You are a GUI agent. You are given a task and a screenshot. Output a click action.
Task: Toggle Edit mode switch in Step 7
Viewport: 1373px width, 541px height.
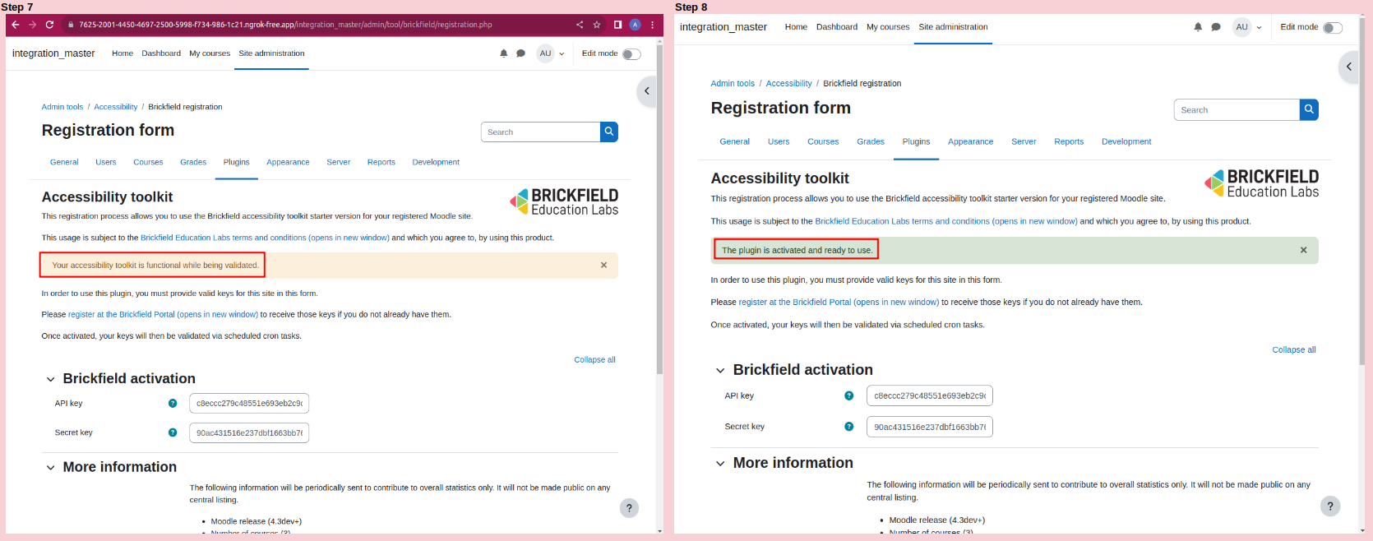click(631, 54)
